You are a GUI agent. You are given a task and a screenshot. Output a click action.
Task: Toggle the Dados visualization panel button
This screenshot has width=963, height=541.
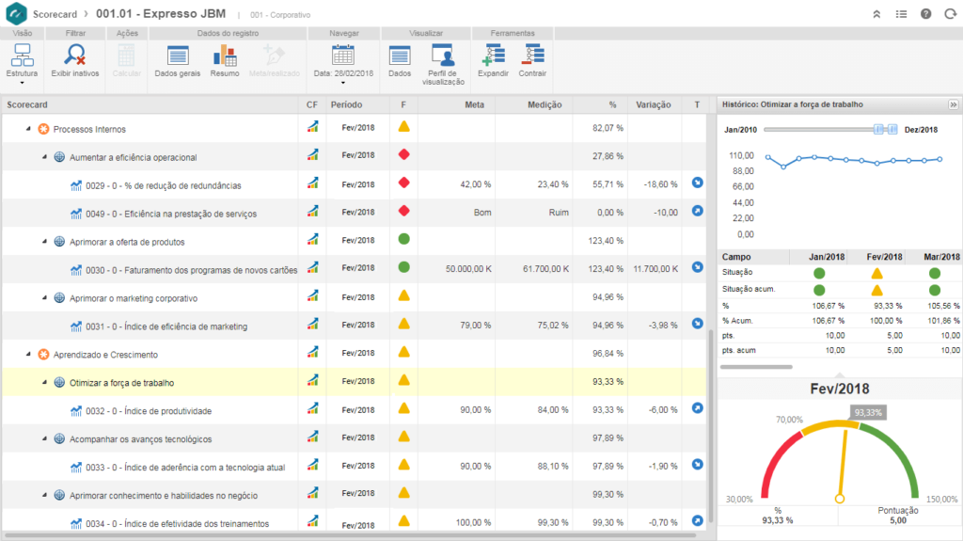tap(400, 55)
